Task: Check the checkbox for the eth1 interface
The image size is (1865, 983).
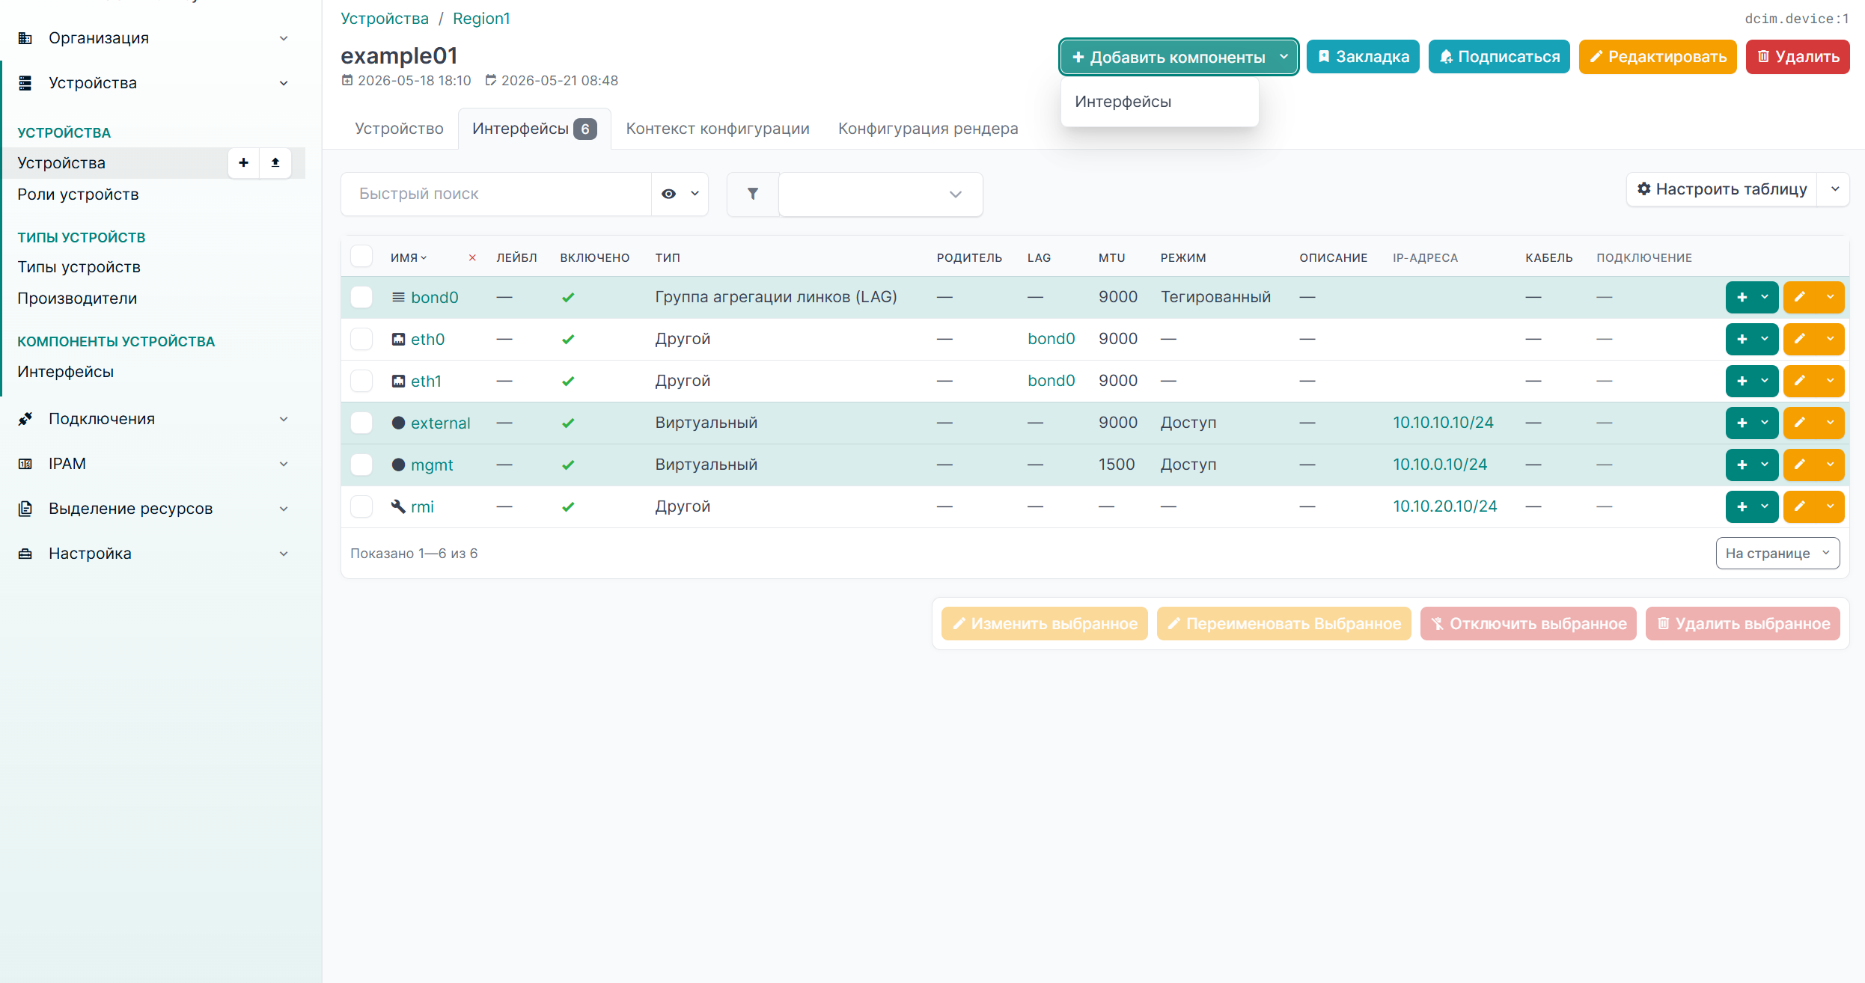Action: point(361,381)
